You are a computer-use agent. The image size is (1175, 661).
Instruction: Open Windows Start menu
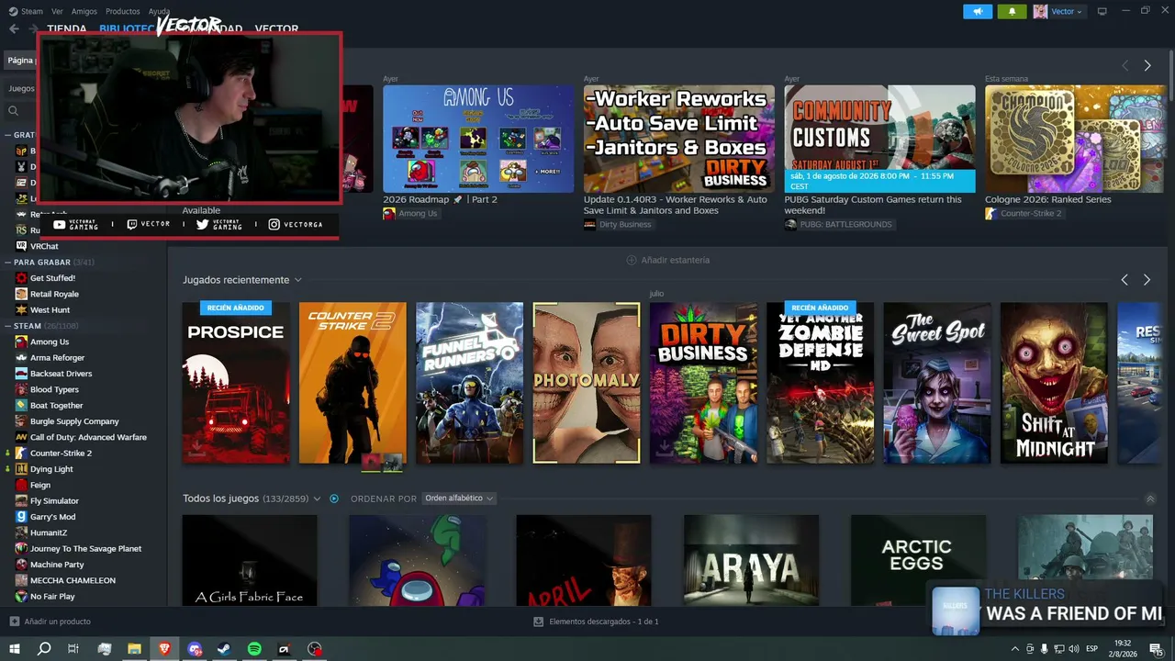pyautogui.click(x=14, y=649)
